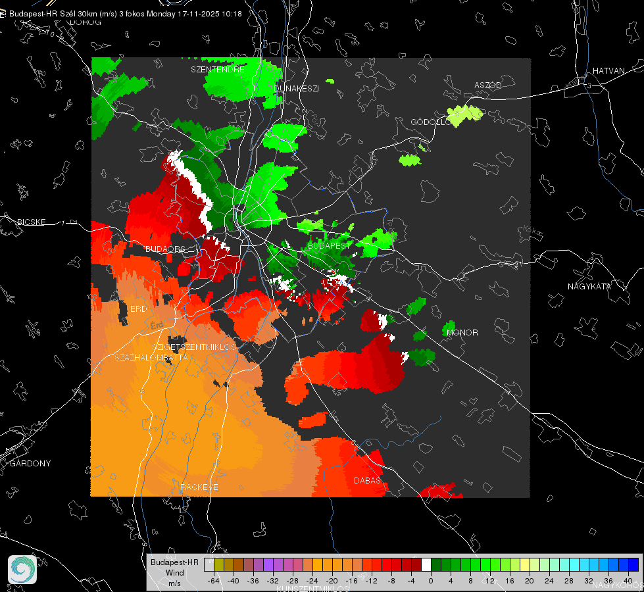The width and height of the screenshot is (644, 592).
Task: Click the GÖDÖLLŐ map label
Action: [431, 122]
